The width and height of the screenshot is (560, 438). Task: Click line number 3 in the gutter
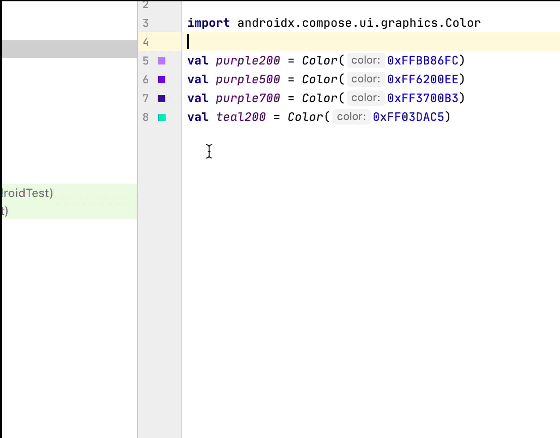click(146, 23)
